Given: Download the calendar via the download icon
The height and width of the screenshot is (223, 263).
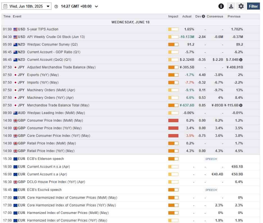Looking at the screenshot, I should click(231, 6).
